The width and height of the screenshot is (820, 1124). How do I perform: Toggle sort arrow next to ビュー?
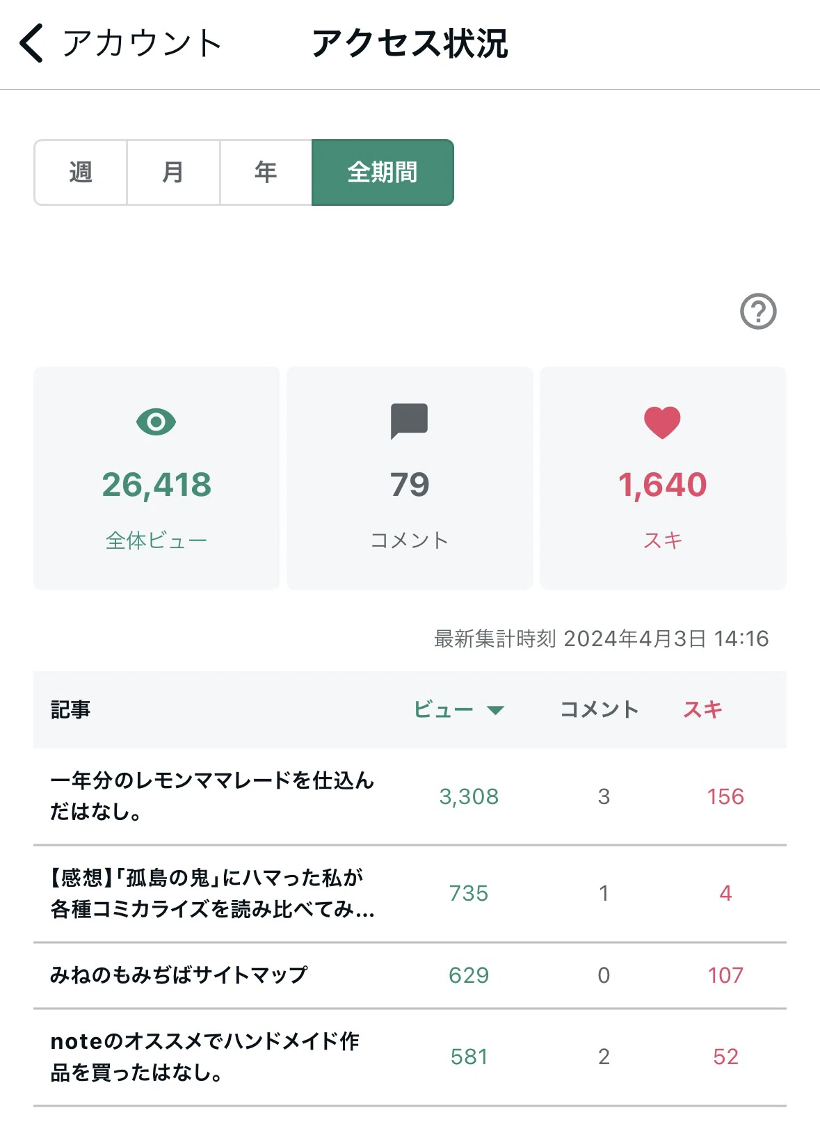(495, 710)
